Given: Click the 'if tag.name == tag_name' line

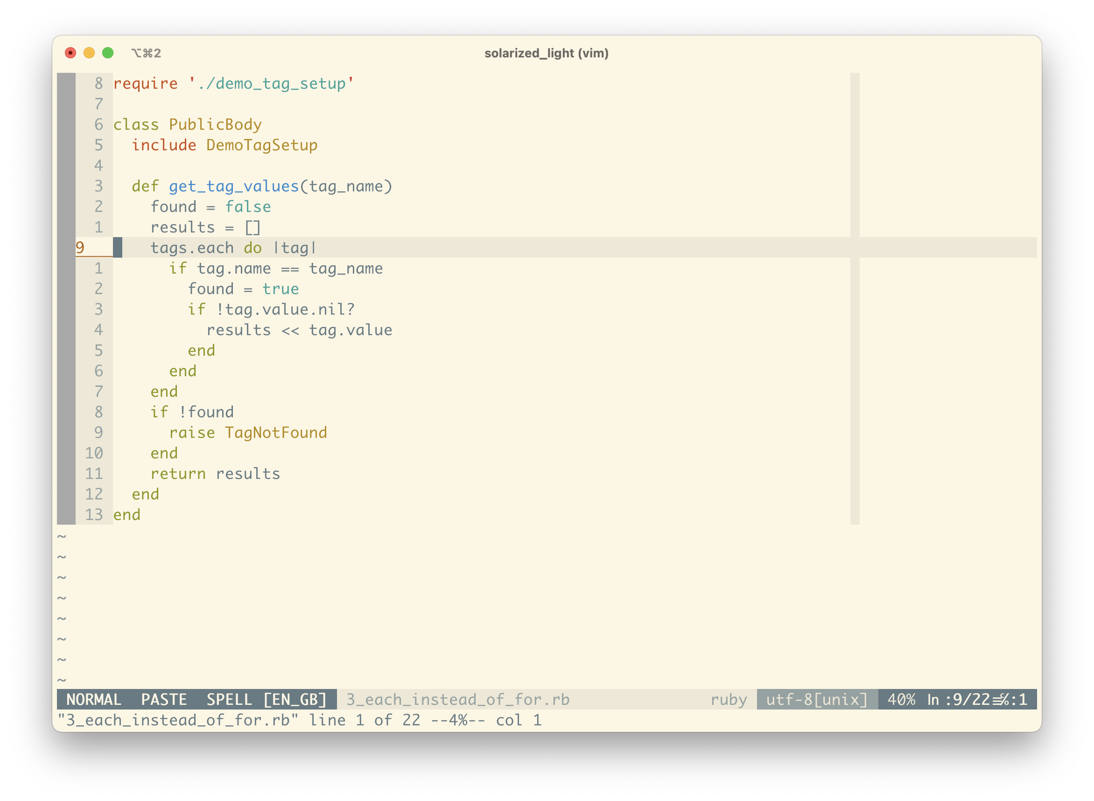Looking at the screenshot, I should (276, 268).
